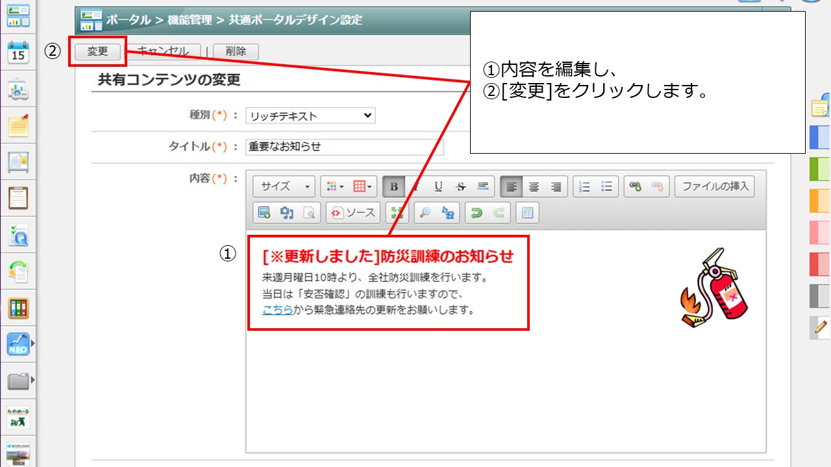831x467 pixels.
Task: Expand the サイズ font size dropdown
Action: [x=284, y=187]
